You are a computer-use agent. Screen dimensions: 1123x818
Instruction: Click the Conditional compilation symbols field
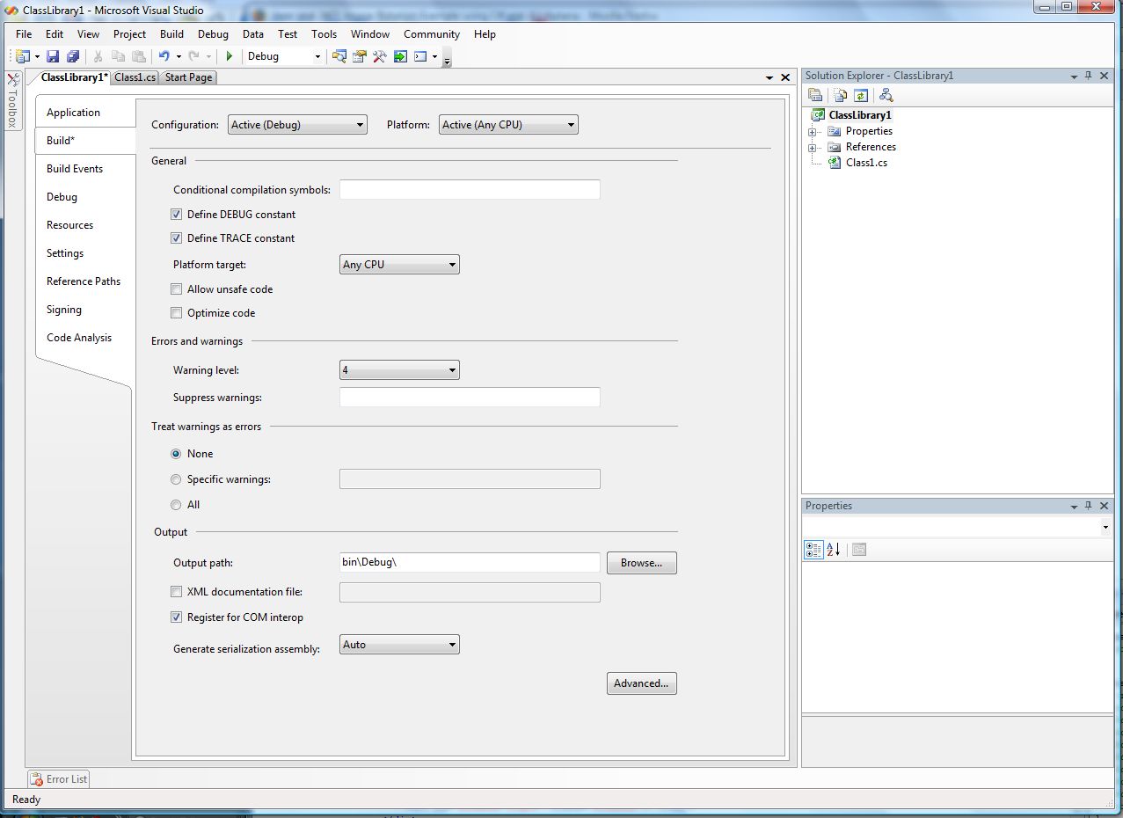(470, 189)
